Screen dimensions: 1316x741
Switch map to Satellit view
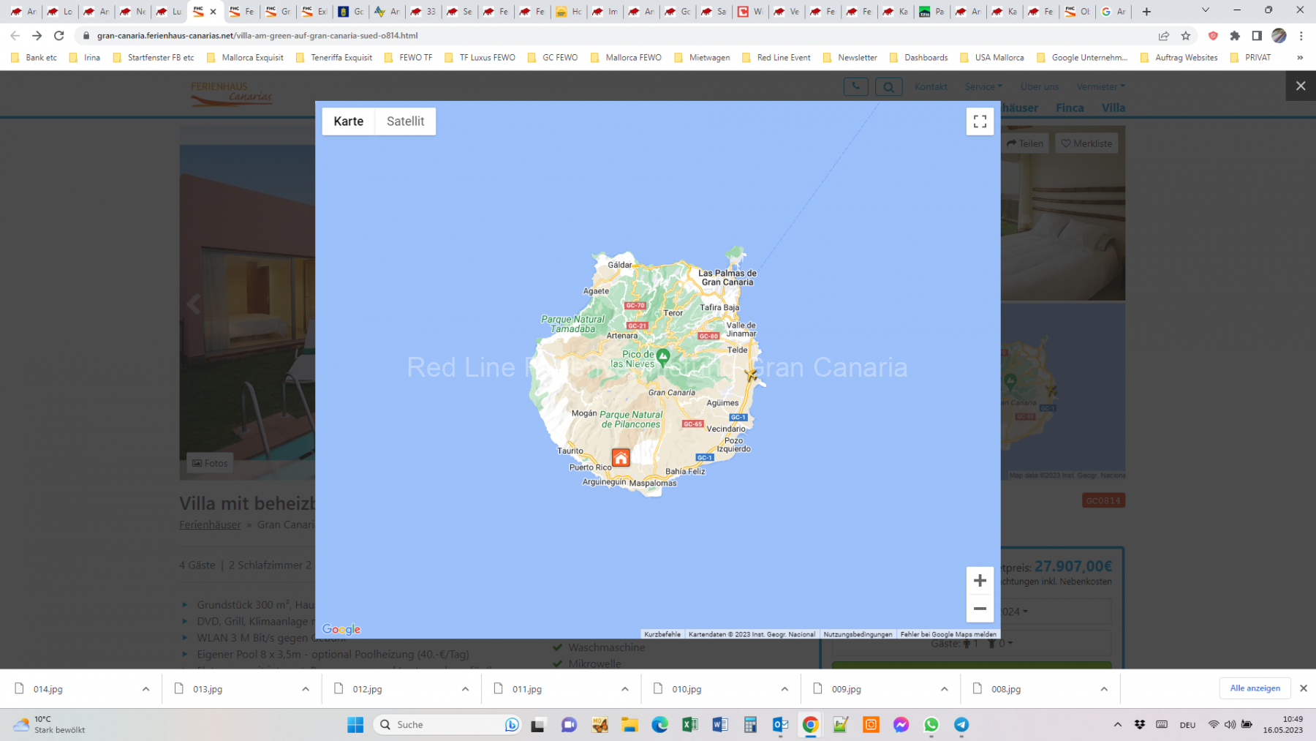[405, 121]
